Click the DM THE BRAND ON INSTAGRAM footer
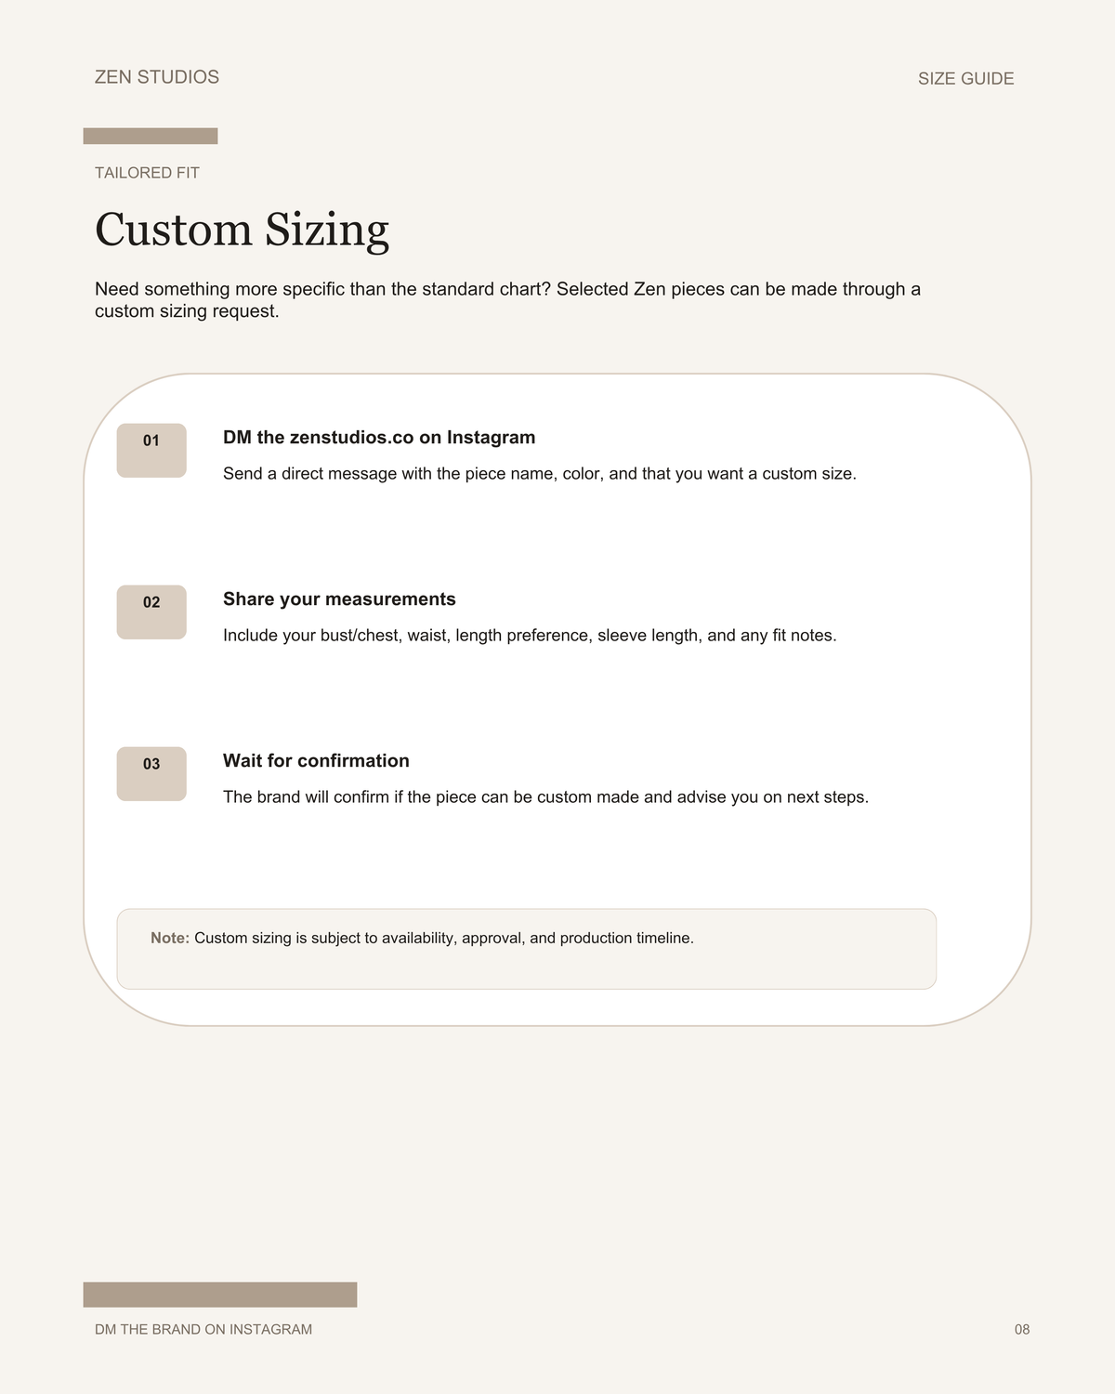Screen dimensions: 1115x1394 [x=203, y=1330]
